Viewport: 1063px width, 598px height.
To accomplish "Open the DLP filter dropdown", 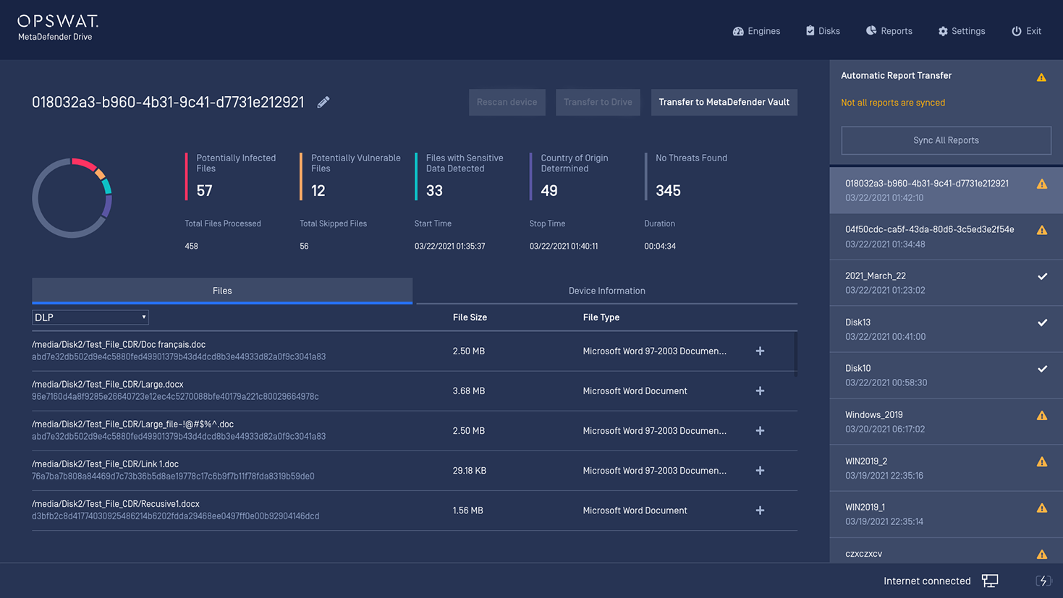I will click(90, 317).
